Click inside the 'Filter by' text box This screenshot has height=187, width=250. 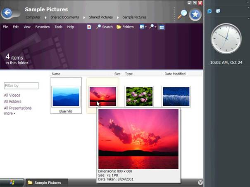pos(21,86)
